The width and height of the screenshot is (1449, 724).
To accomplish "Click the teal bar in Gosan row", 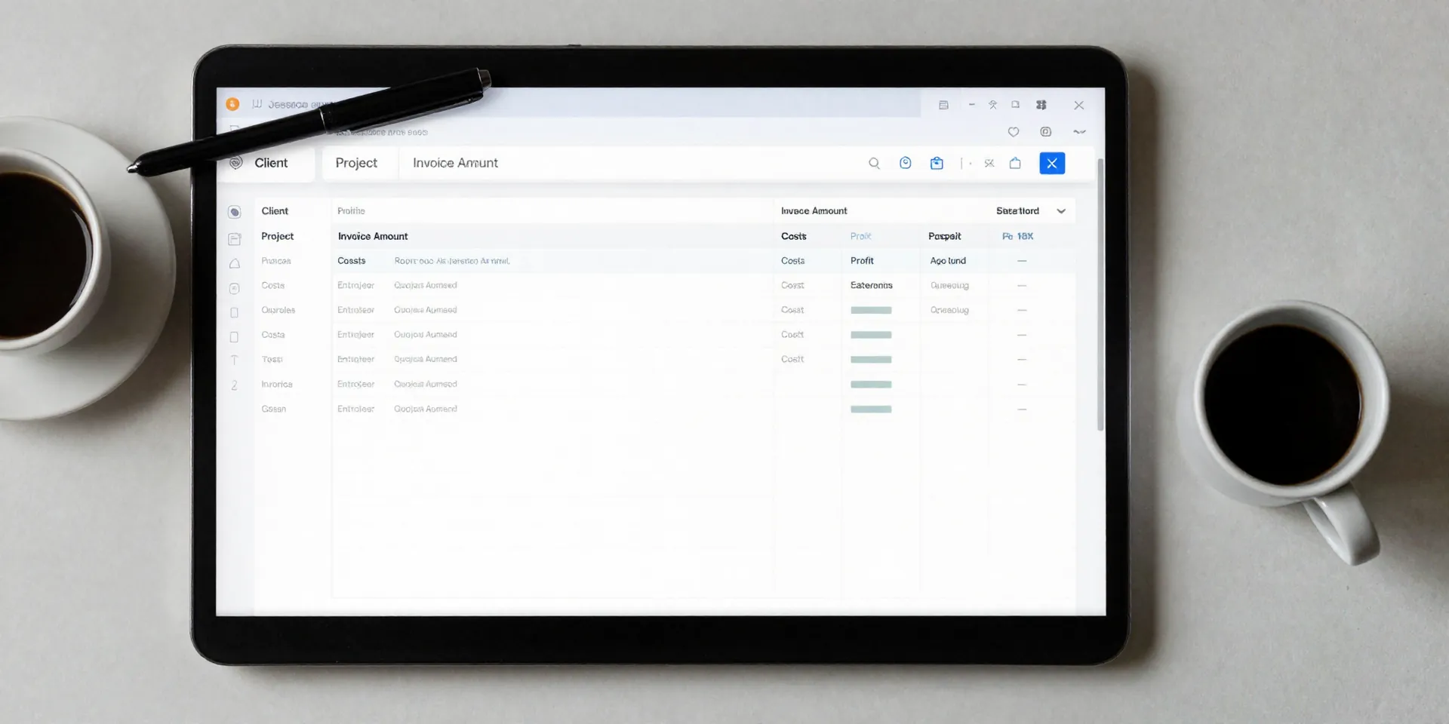I will pyautogui.click(x=871, y=409).
